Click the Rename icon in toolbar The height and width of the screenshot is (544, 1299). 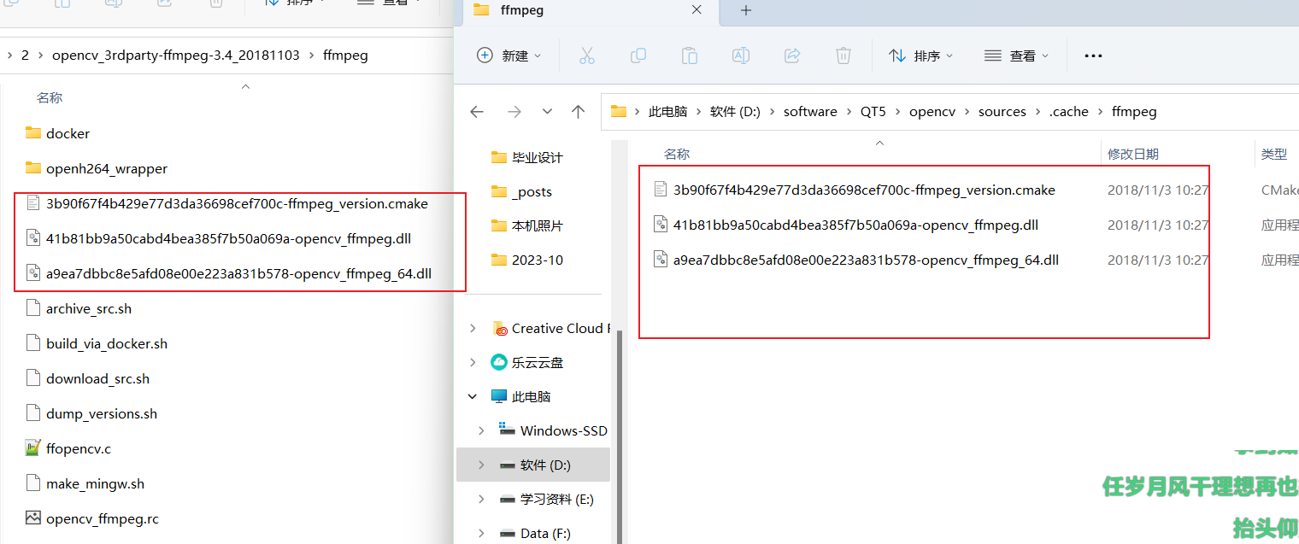(740, 56)
